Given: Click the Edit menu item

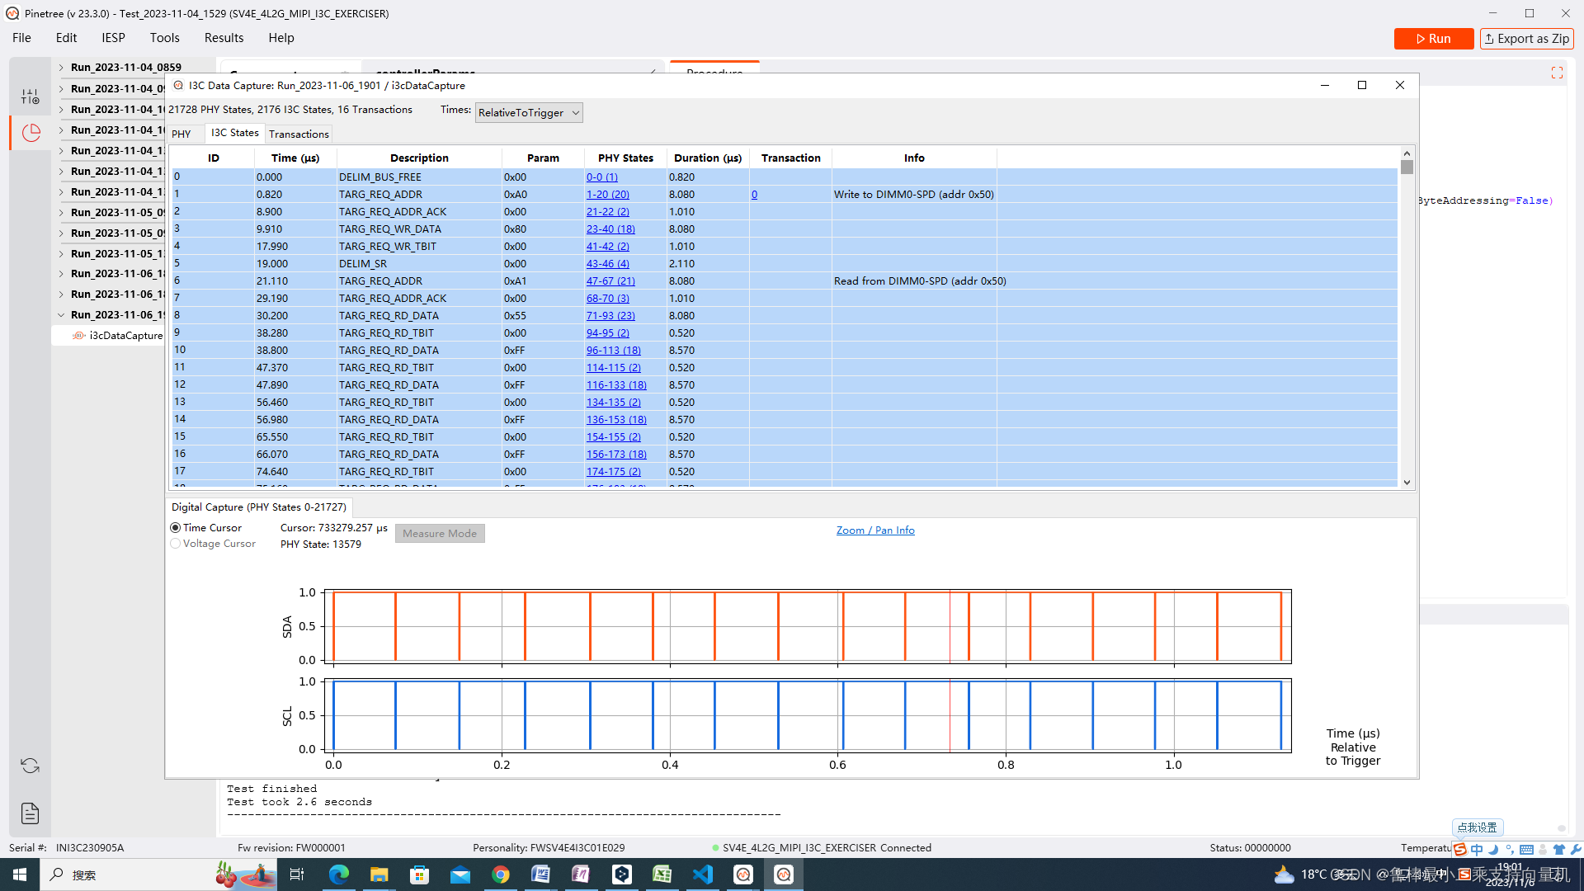Looking at the screenshot, I should pyautogui.click(x=66, y=37).
